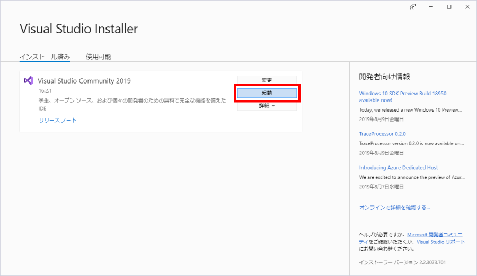Launch Visual Studio with the 起動 button
The width and height of the screenshot is (477, 276).
[x=267, y=93]
